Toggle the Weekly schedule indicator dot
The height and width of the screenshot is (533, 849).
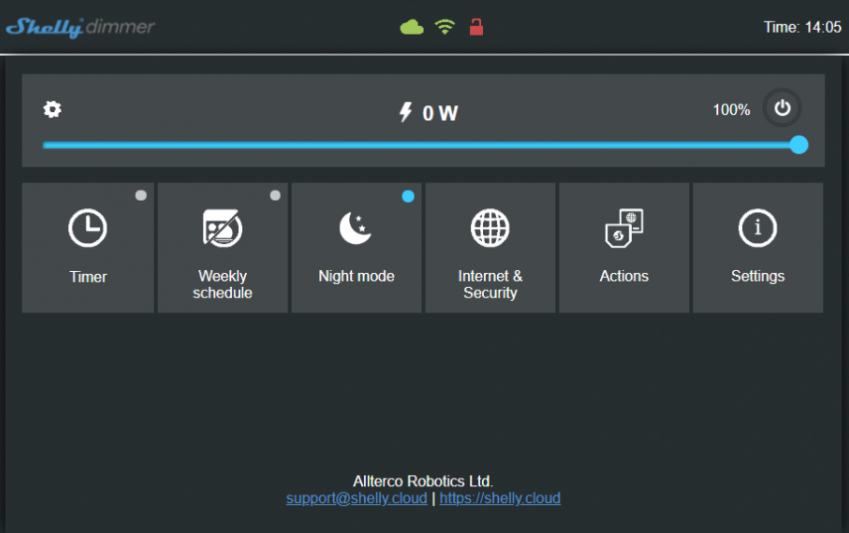[275, 196]
